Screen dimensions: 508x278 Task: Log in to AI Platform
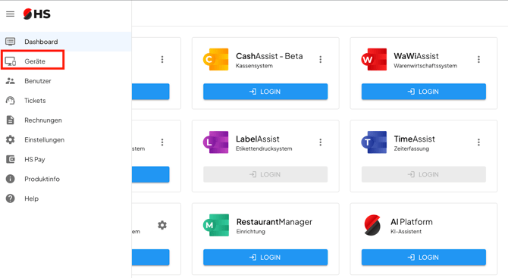tap(423, 258)
